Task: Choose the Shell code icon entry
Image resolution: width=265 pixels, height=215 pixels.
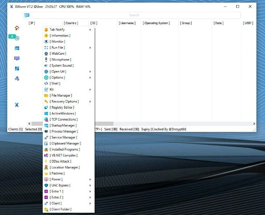Action: click(x=69, y=83)
